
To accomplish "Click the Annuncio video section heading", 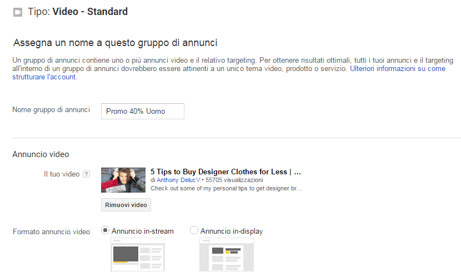I will [x=41, y=154].
